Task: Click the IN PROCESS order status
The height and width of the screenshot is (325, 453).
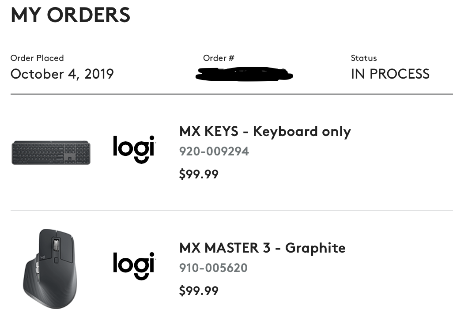Action: [390, 74]
